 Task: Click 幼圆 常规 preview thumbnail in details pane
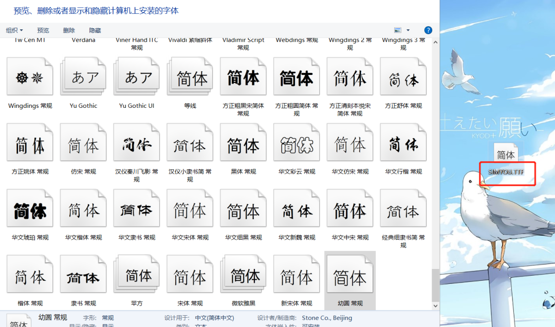point(18,320)
